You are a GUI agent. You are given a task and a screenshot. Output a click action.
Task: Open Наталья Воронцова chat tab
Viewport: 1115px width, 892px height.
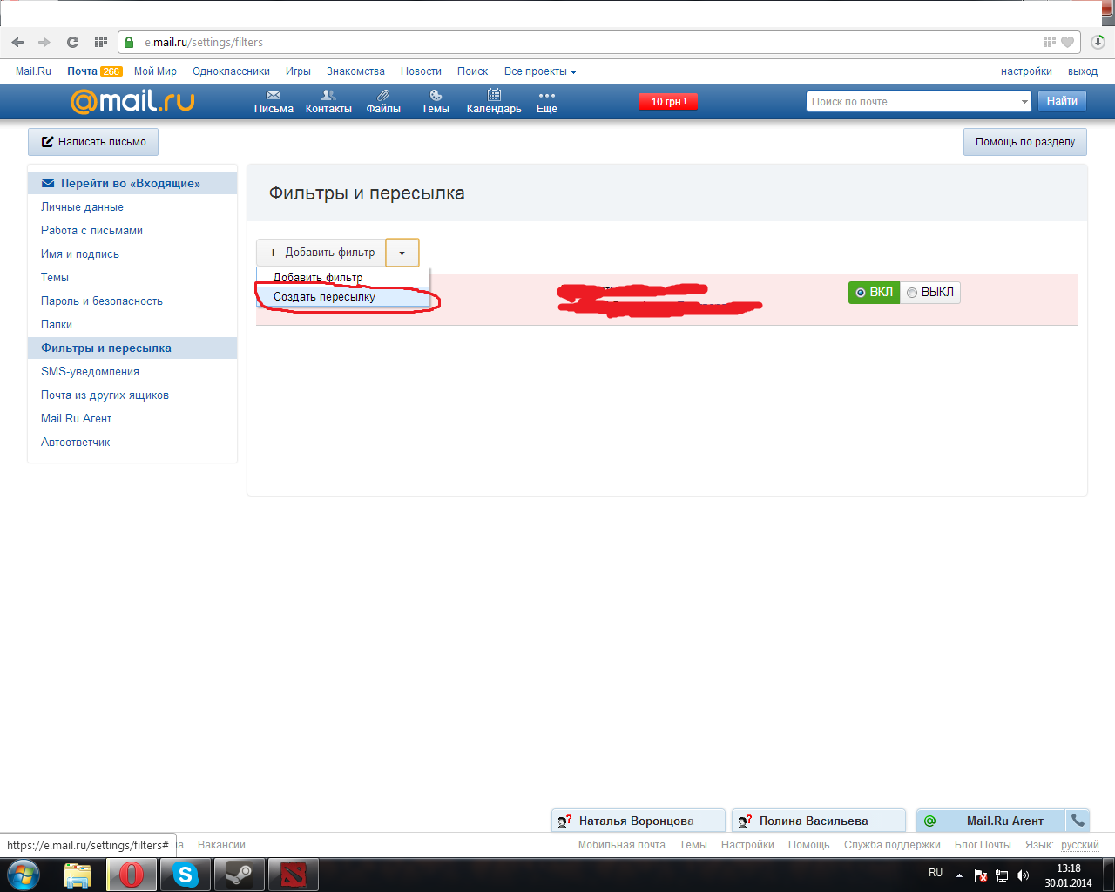click(638, 821)
